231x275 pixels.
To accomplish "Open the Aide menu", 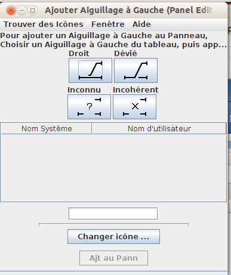I will coord(141,24).
